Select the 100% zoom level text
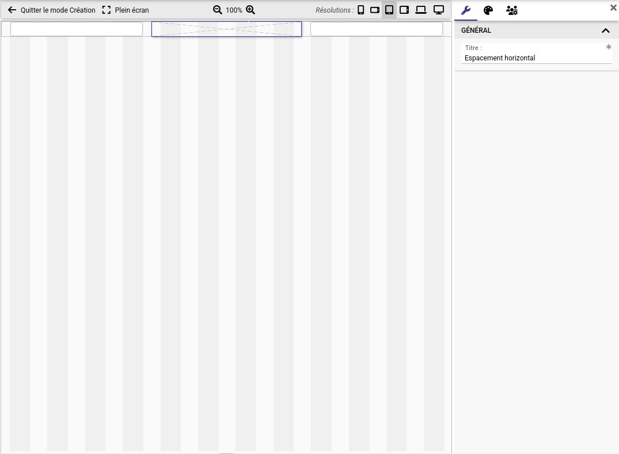Image resolution: width=619 pixels, height=454 pixels. 234,10
